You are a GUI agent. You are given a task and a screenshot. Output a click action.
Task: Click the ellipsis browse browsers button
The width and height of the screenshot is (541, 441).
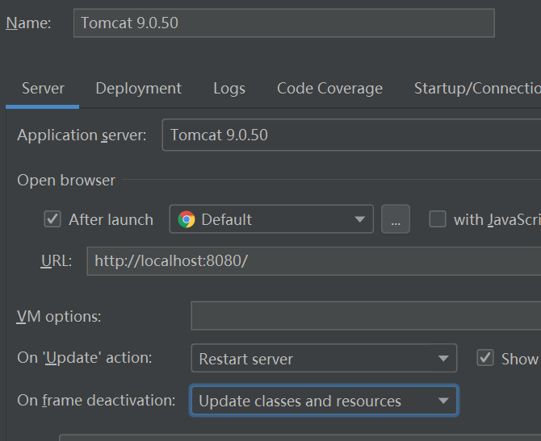click(396, 219)
